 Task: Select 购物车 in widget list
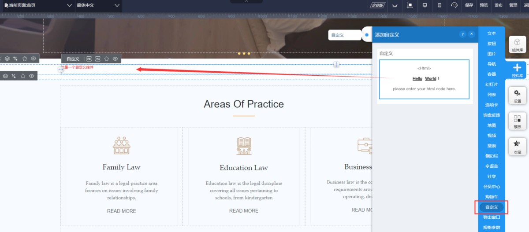492,197
